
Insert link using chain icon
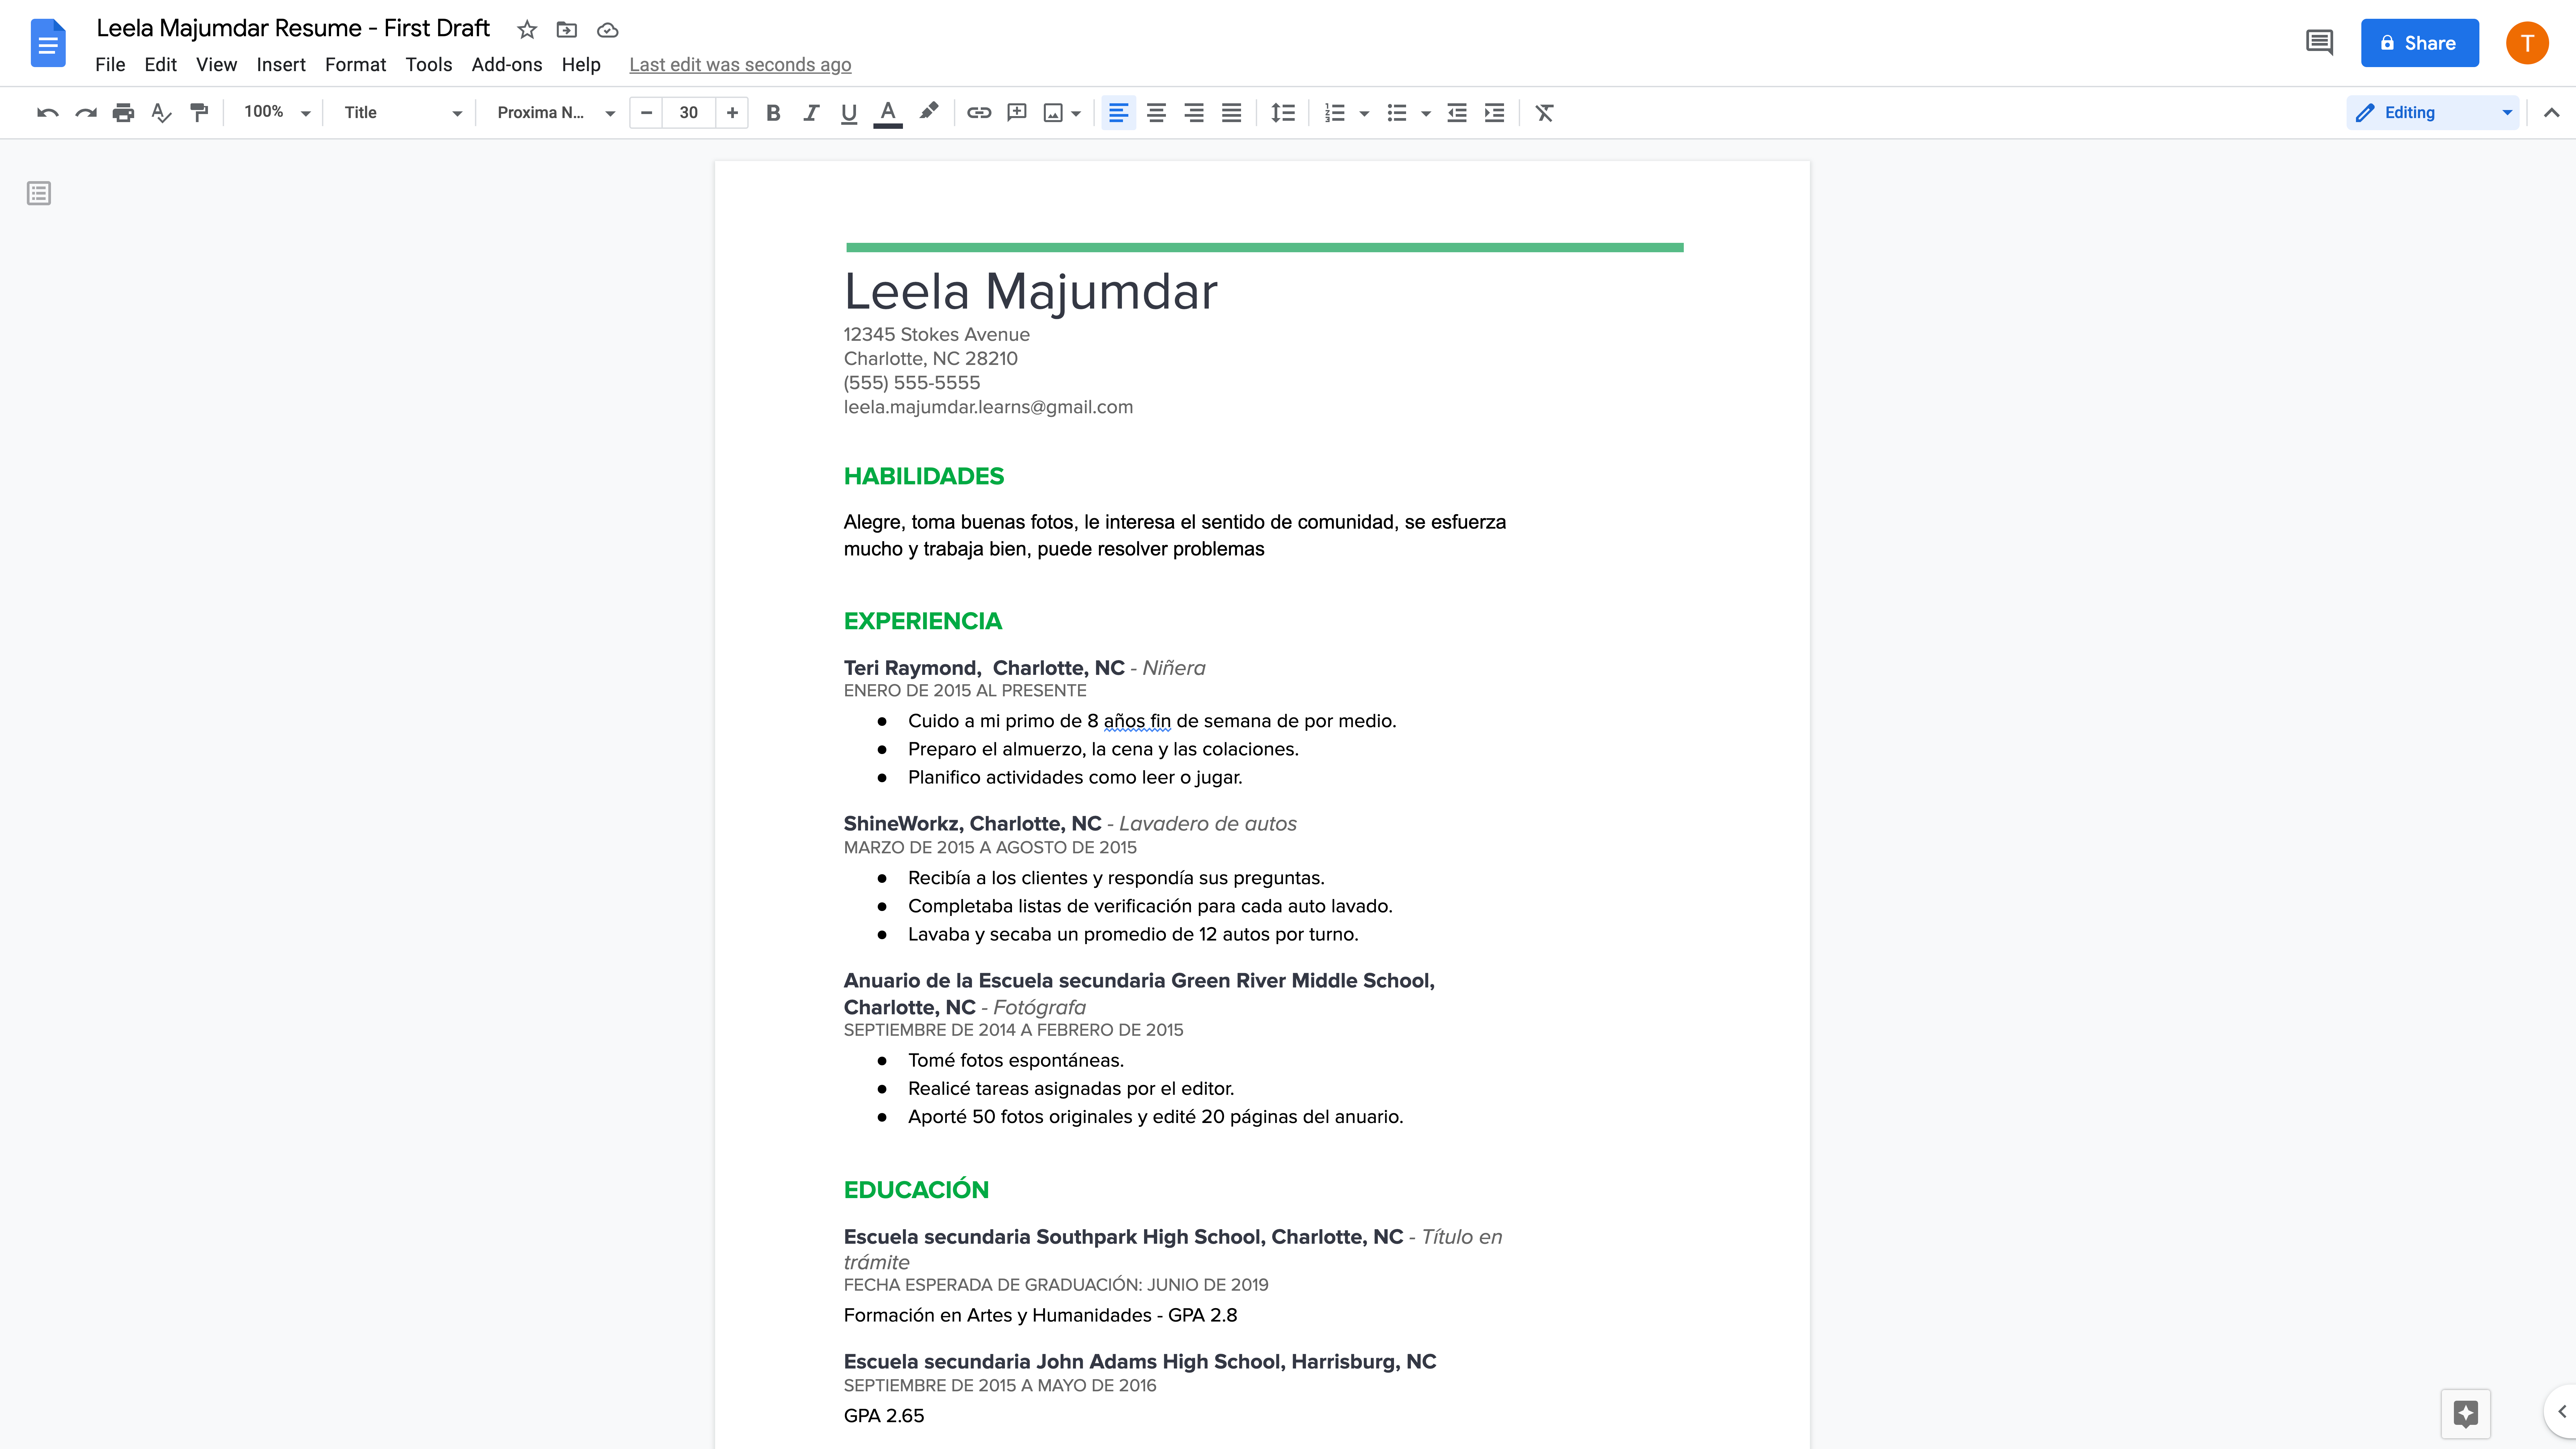[979, 113]
